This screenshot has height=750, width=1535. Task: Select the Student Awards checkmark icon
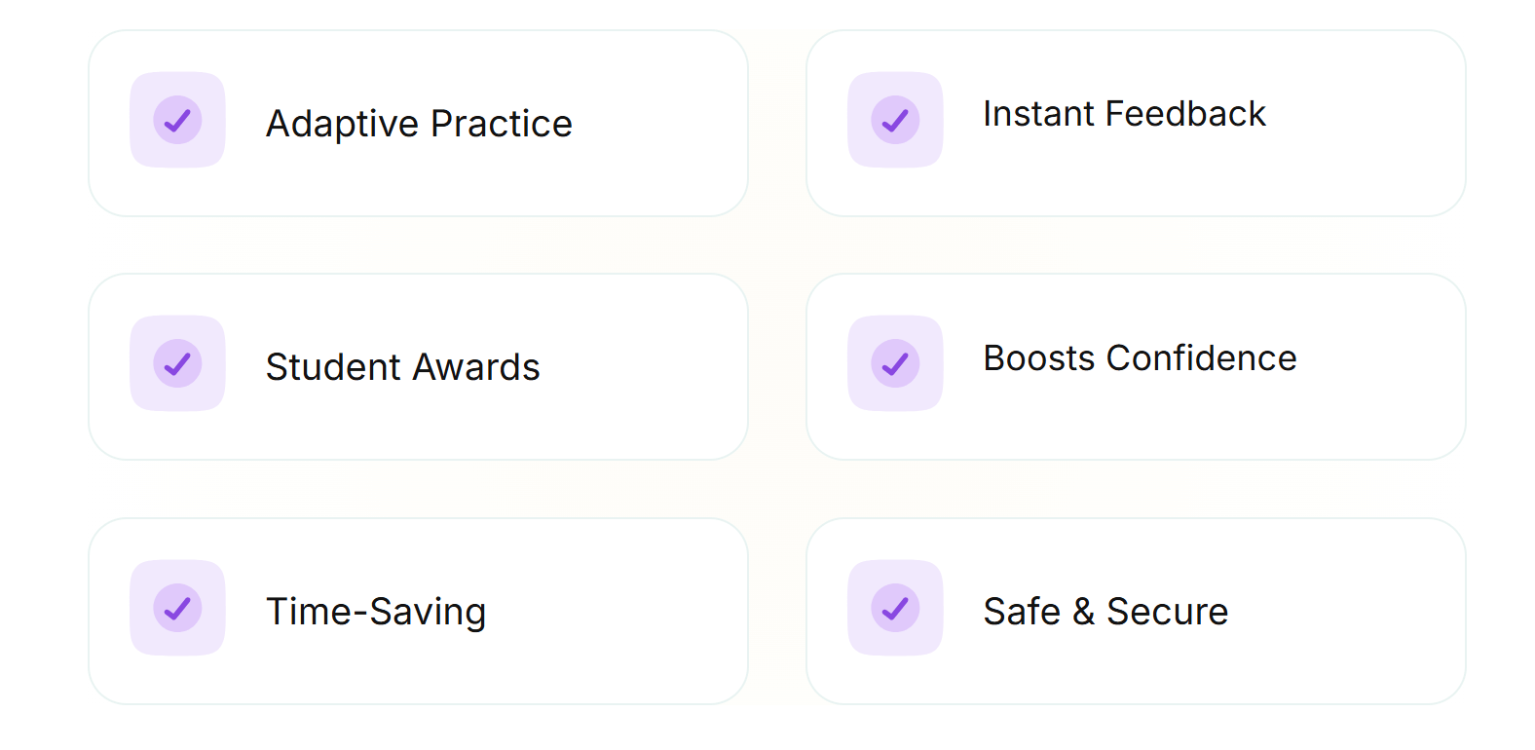[x=177, y=363]
